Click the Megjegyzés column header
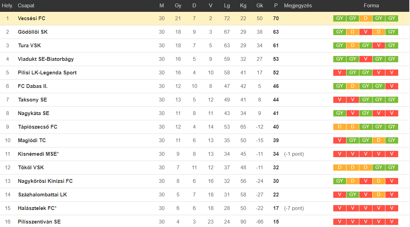The height and width of the screenshot is (227, 410). click(x=298, y=6)
